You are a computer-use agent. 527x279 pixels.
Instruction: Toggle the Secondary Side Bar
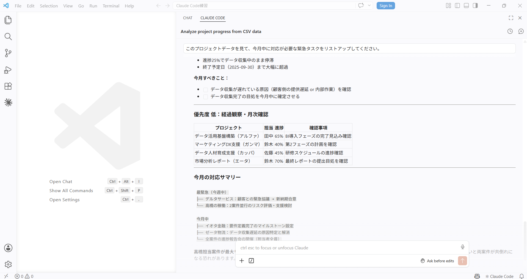[x=475, y=5]
